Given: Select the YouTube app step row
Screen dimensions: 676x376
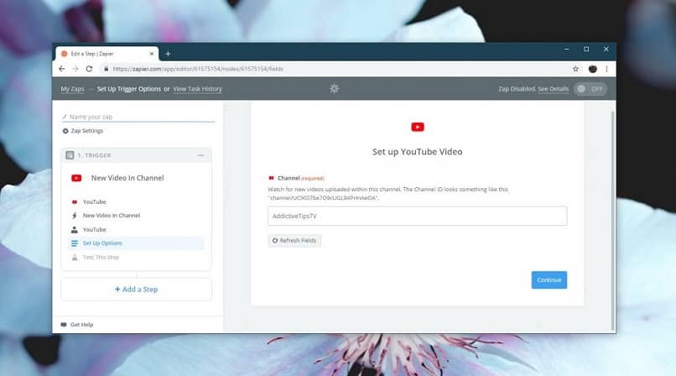Looking at the screenshot, I should point(136,201).
